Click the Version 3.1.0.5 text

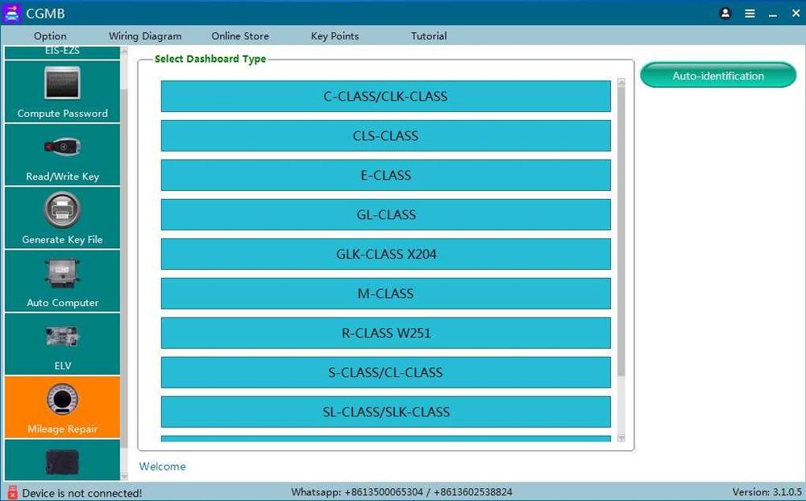click(x=767, y=492)
